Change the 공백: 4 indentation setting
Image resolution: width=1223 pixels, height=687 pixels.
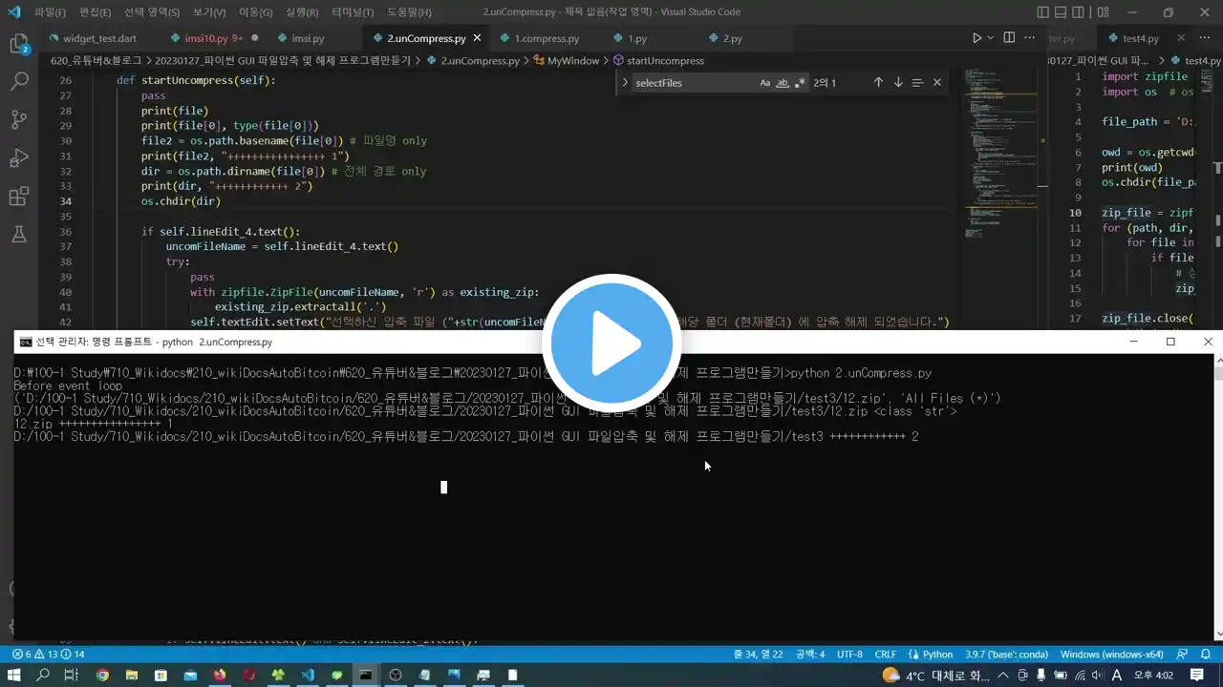809,655
